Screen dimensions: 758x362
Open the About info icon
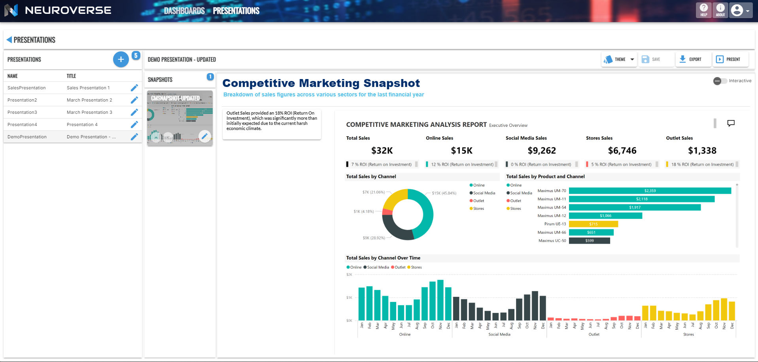720,10
